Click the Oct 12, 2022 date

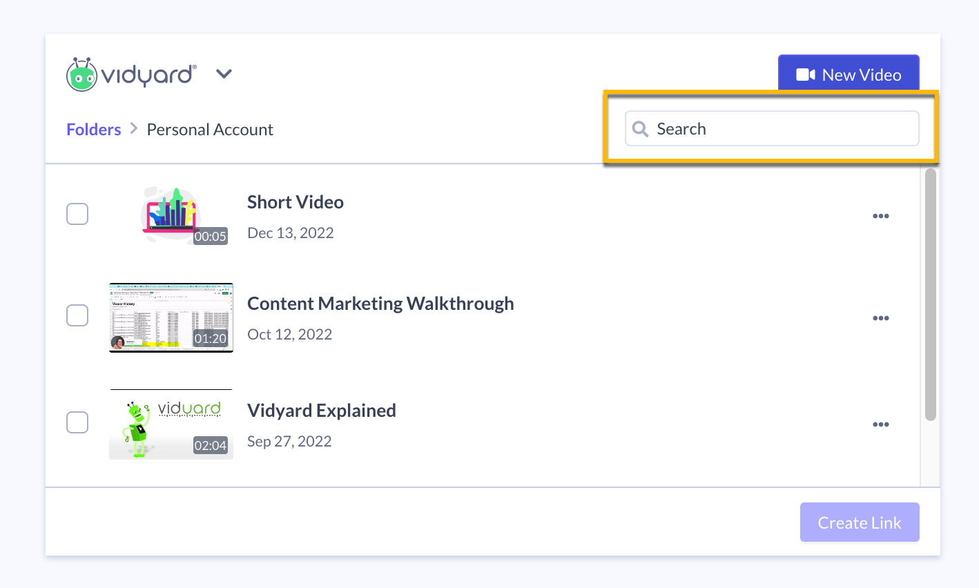(x=290, y=335)
